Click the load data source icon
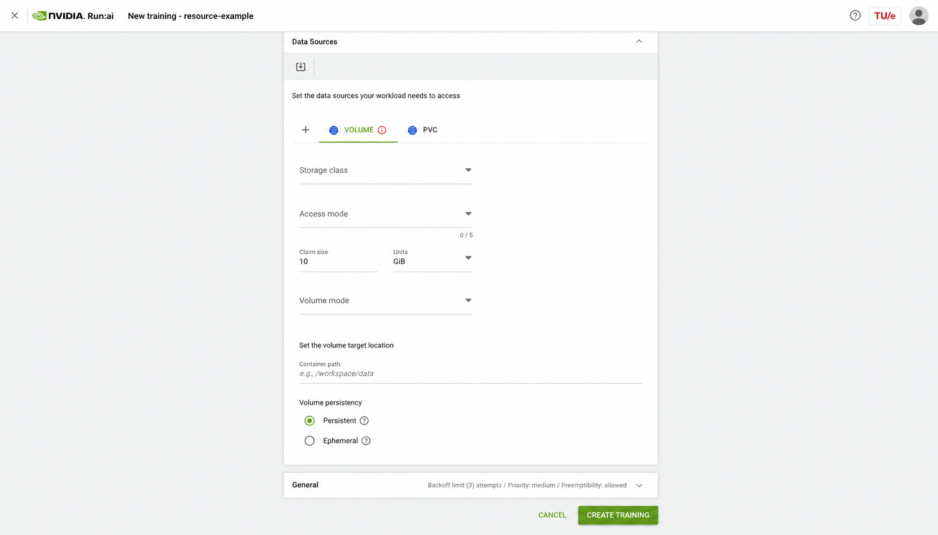Screen dimensions: 938x535 (300, 67)
